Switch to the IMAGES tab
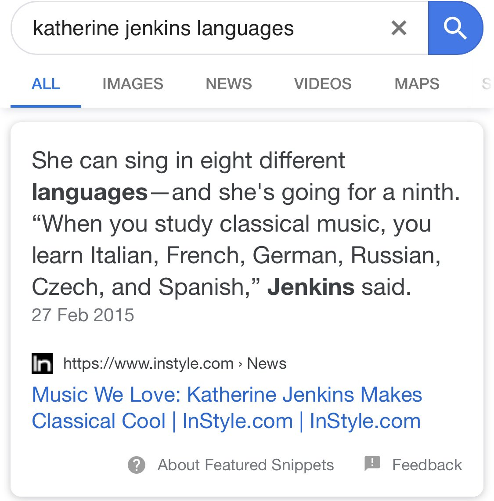Screen dimensions: 494x501 (x=133, y=84)
